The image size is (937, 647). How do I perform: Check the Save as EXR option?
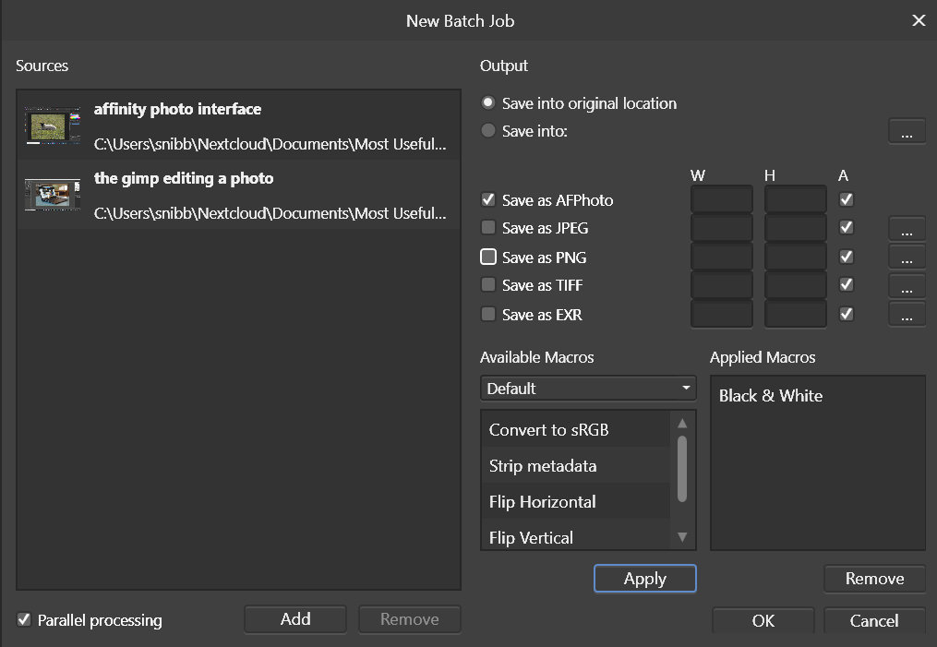(x=488, y=314)
